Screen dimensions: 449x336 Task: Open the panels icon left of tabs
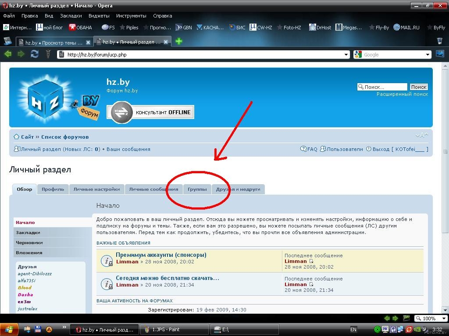pyautogui.click(x=8, y=41)
